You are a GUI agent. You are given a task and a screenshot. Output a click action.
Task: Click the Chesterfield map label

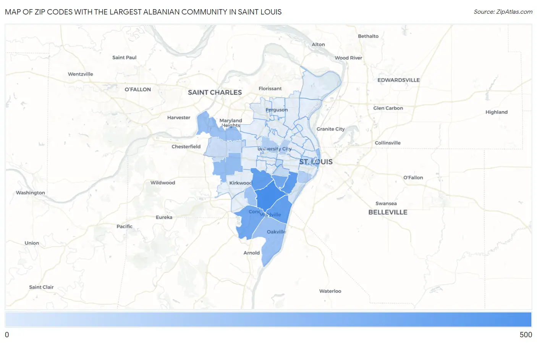(x=186, y=147)
